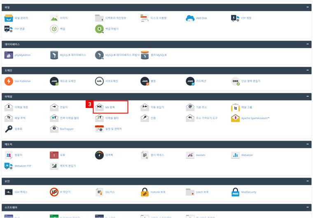Click the Awstats chart icon
313x218 pixels.
click(190, 155)
